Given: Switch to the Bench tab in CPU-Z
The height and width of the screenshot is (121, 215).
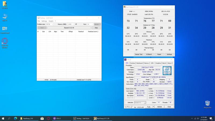Looking at the screenshot, I should 164,63.
